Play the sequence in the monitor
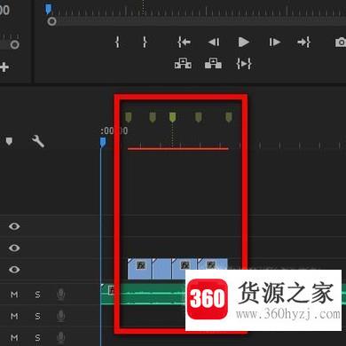 point(244,42)
